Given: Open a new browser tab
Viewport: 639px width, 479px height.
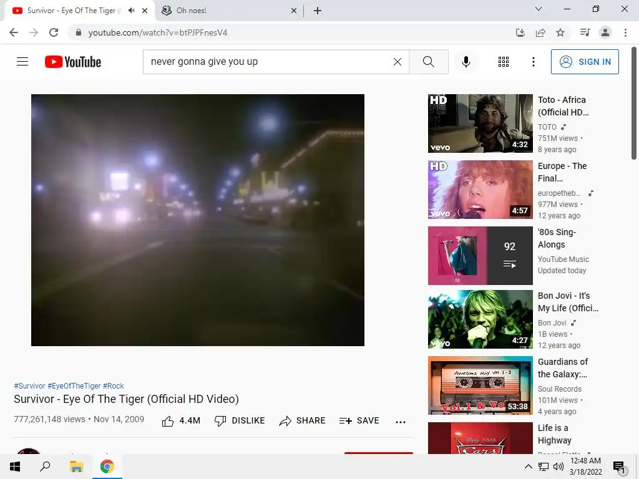Looking at the screenshot, I should point(318,11).
